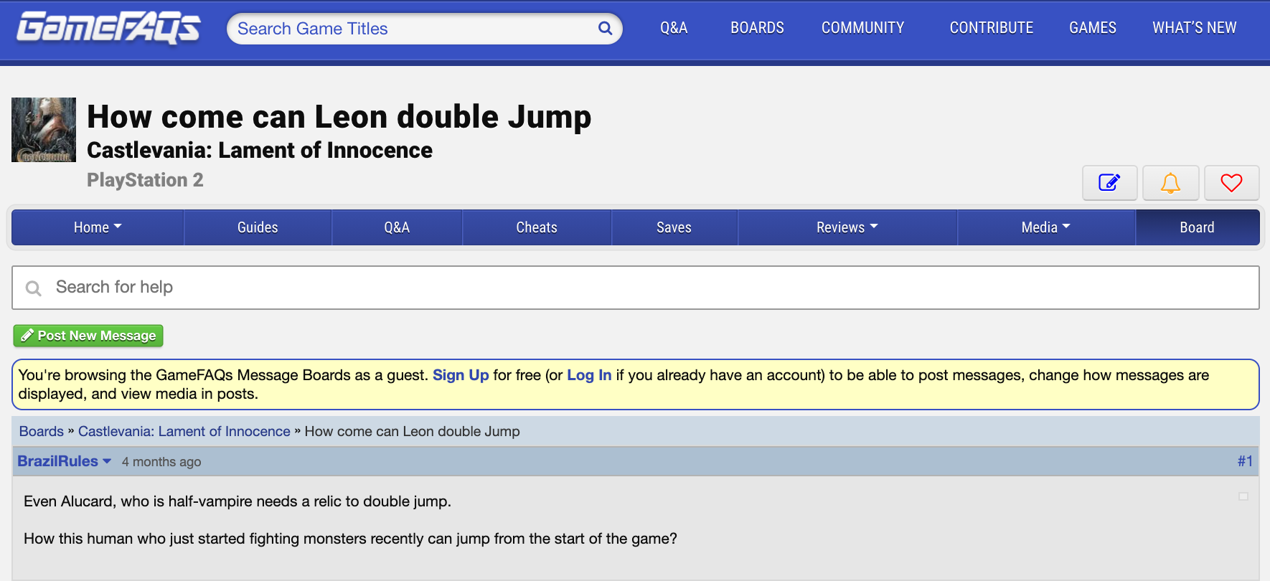Click the magnifier icon in game search
Viewport: 1270px width, 581px height.
point(605,28)
